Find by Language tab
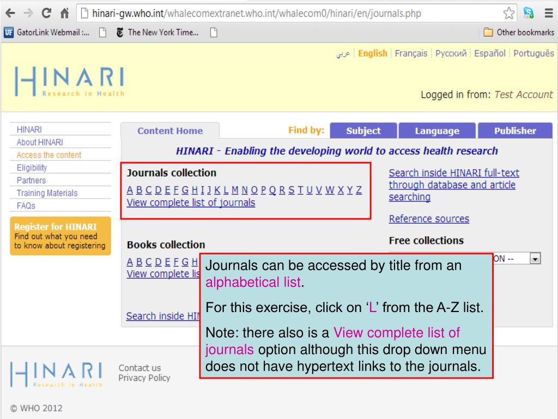Viewport: 558px width, 419px height. pyautogui.click(x=437, y=131)
